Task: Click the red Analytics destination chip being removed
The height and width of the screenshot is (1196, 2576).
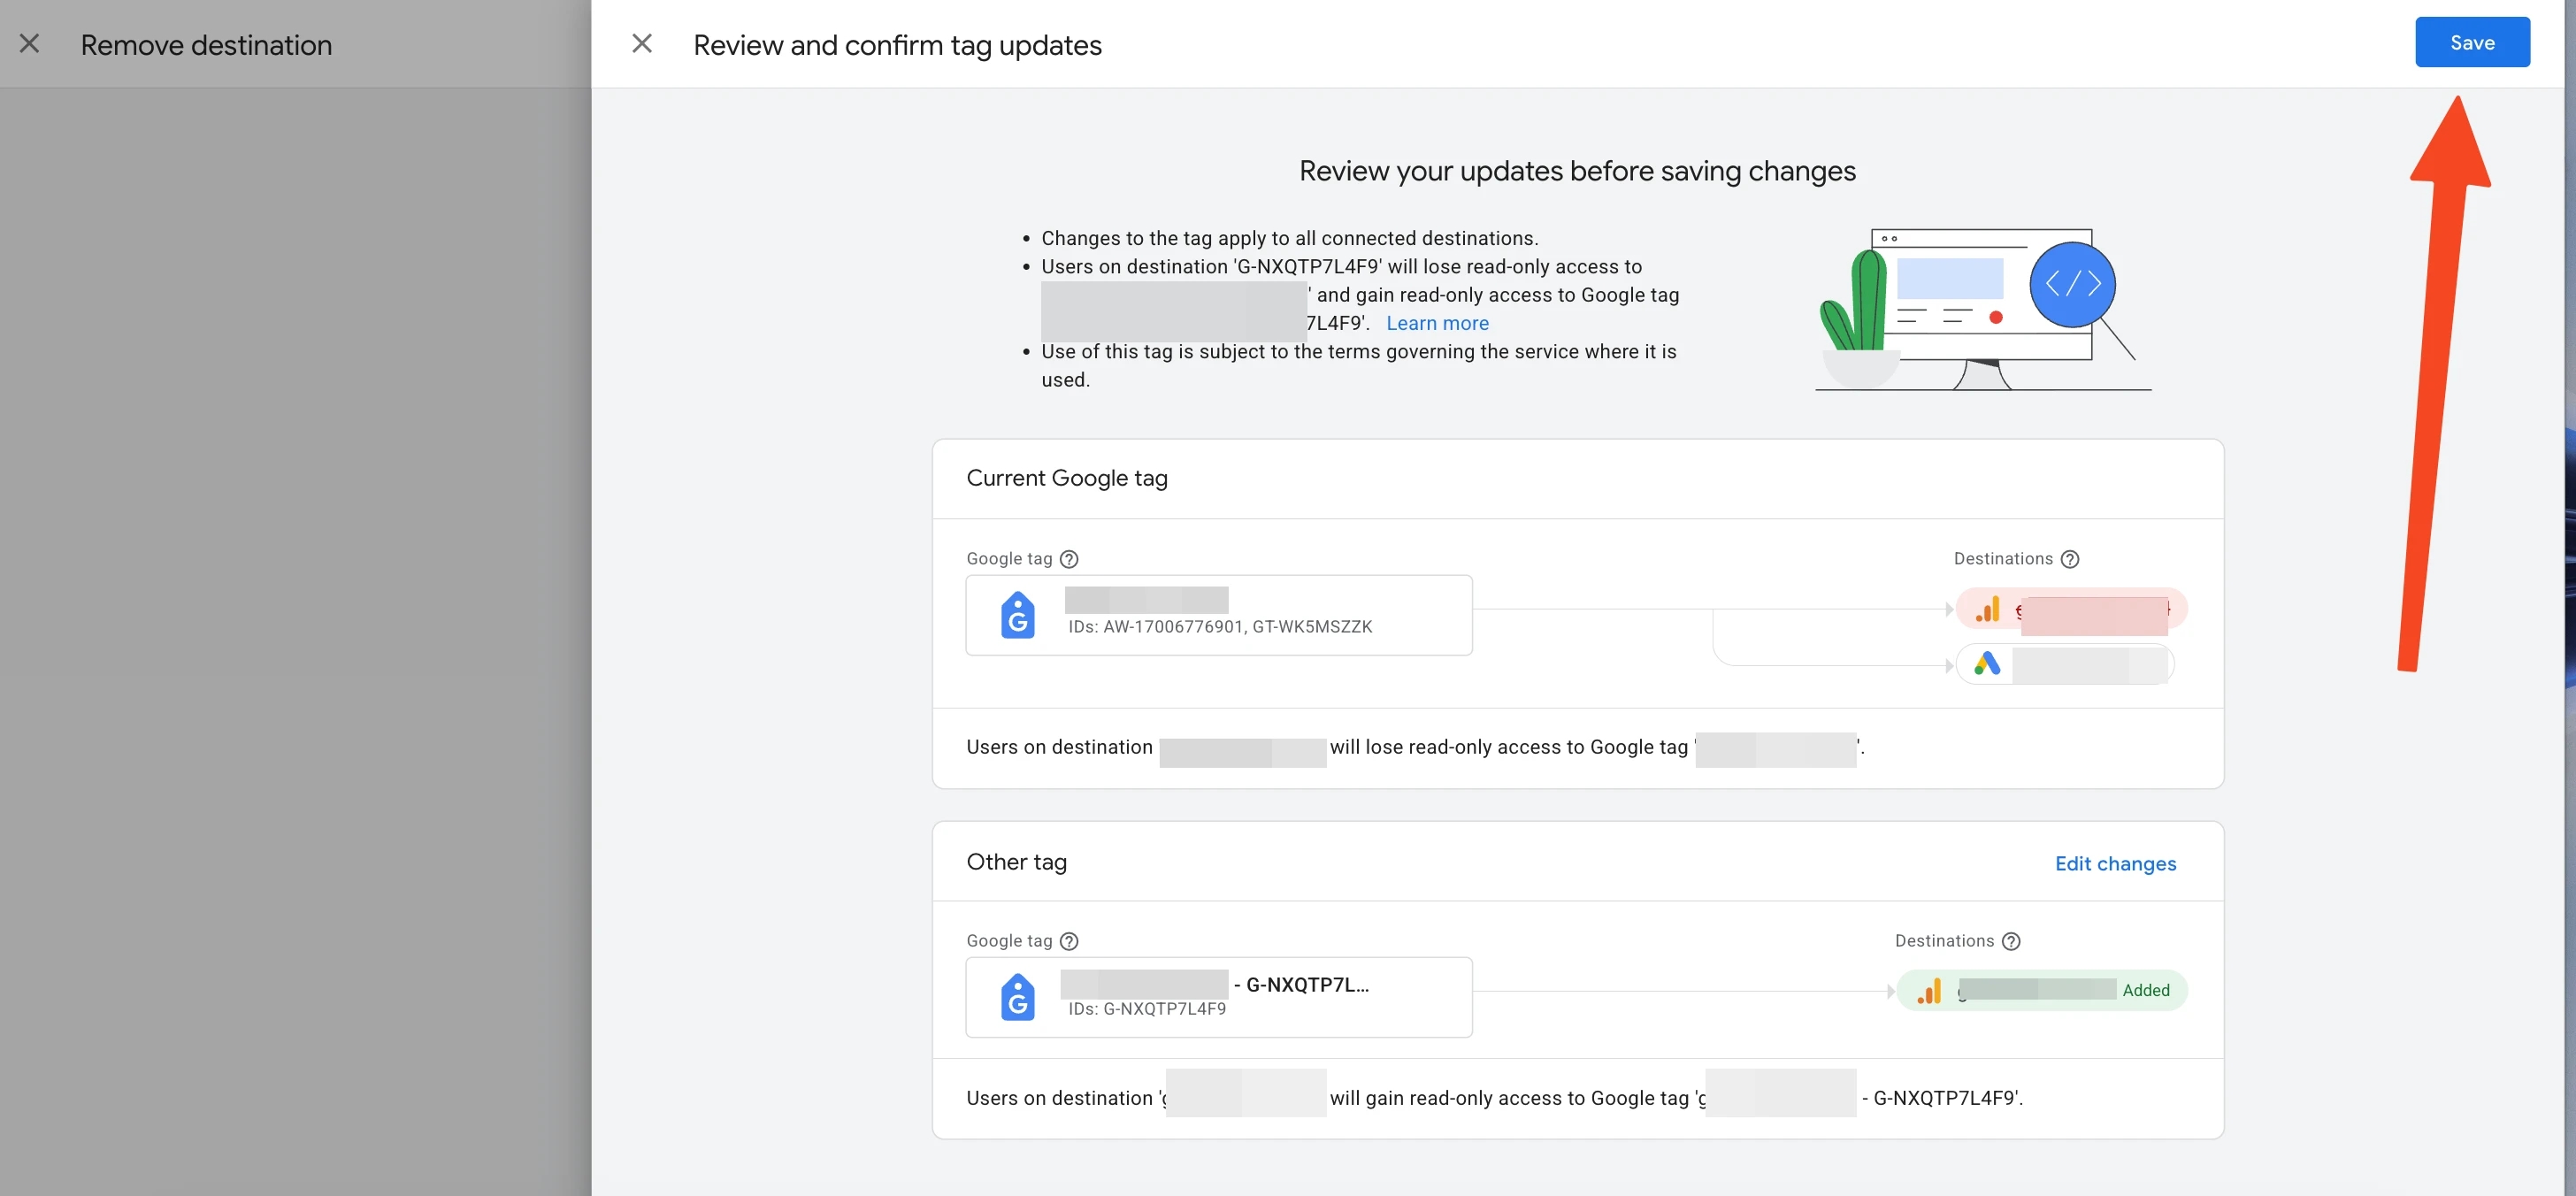Action: click(x=2071, y=609)
